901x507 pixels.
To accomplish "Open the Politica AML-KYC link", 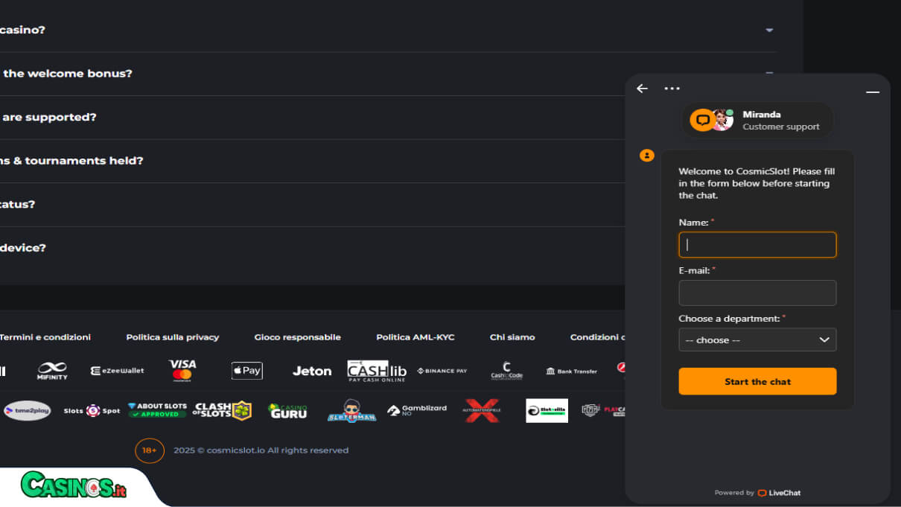I will [415, 337].
